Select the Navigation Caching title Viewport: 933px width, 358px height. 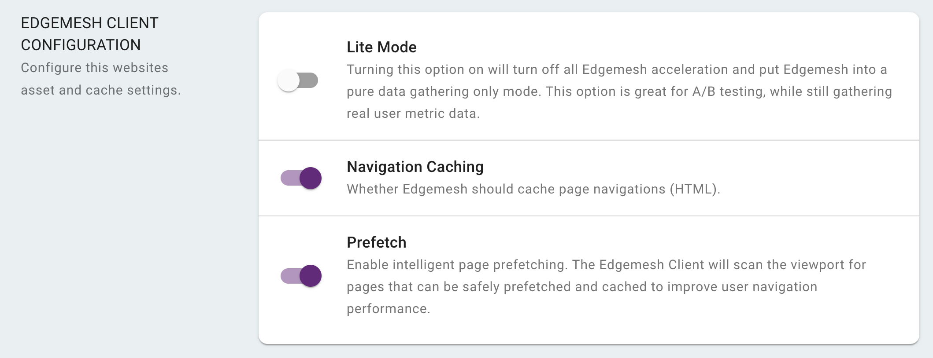[x=415, y=167]
